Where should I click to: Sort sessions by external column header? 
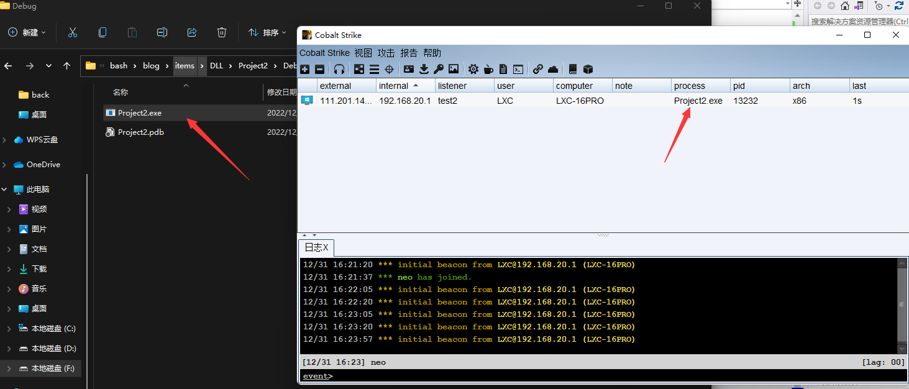(x=347, y=86)
